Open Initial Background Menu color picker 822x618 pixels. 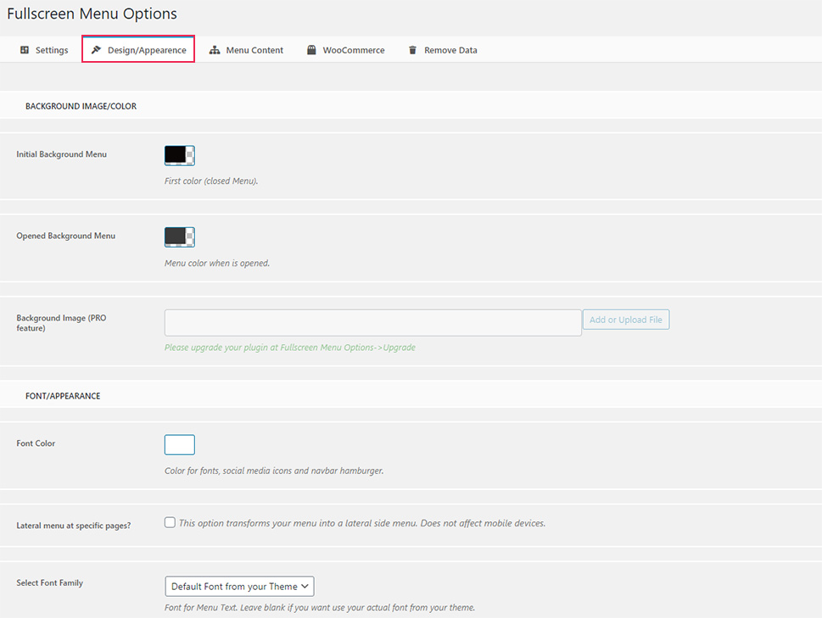tap(180, 155)
